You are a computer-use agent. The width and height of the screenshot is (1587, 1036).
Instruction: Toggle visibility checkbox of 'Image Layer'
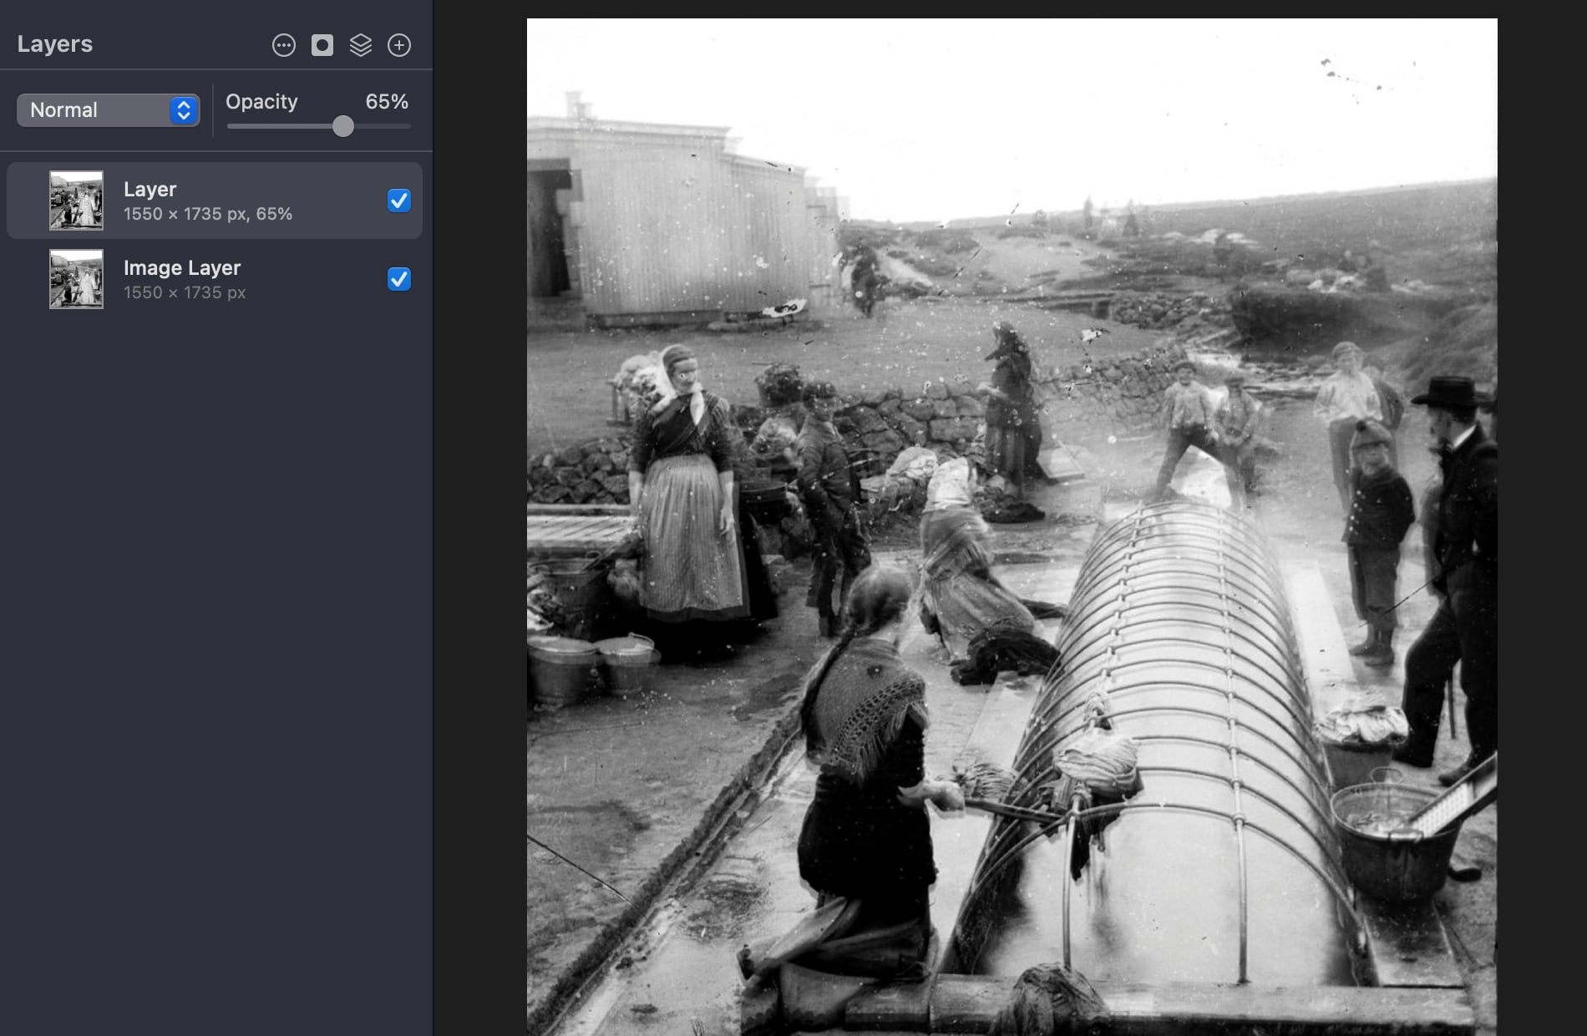tap(399, 279)
